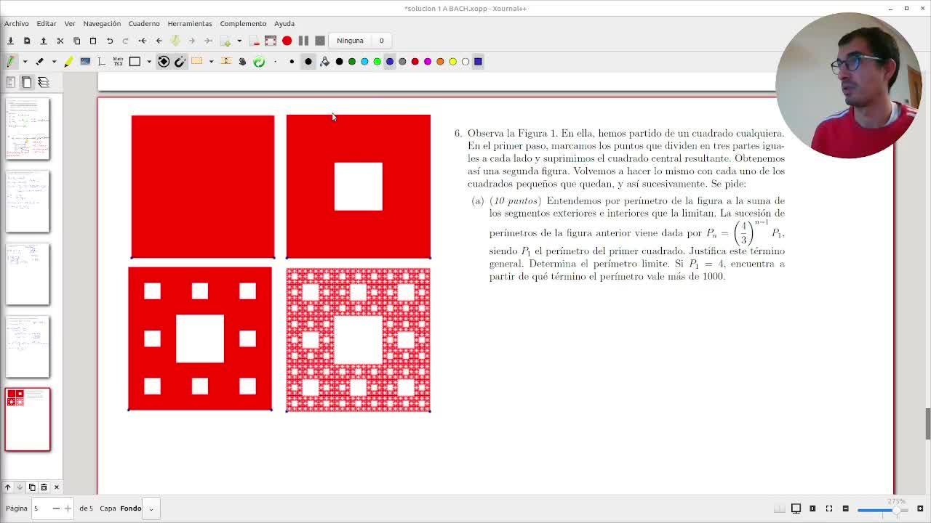The image size is (931, 523).
Task: Adjust the zoom level slider
Action: coord(882,510)
